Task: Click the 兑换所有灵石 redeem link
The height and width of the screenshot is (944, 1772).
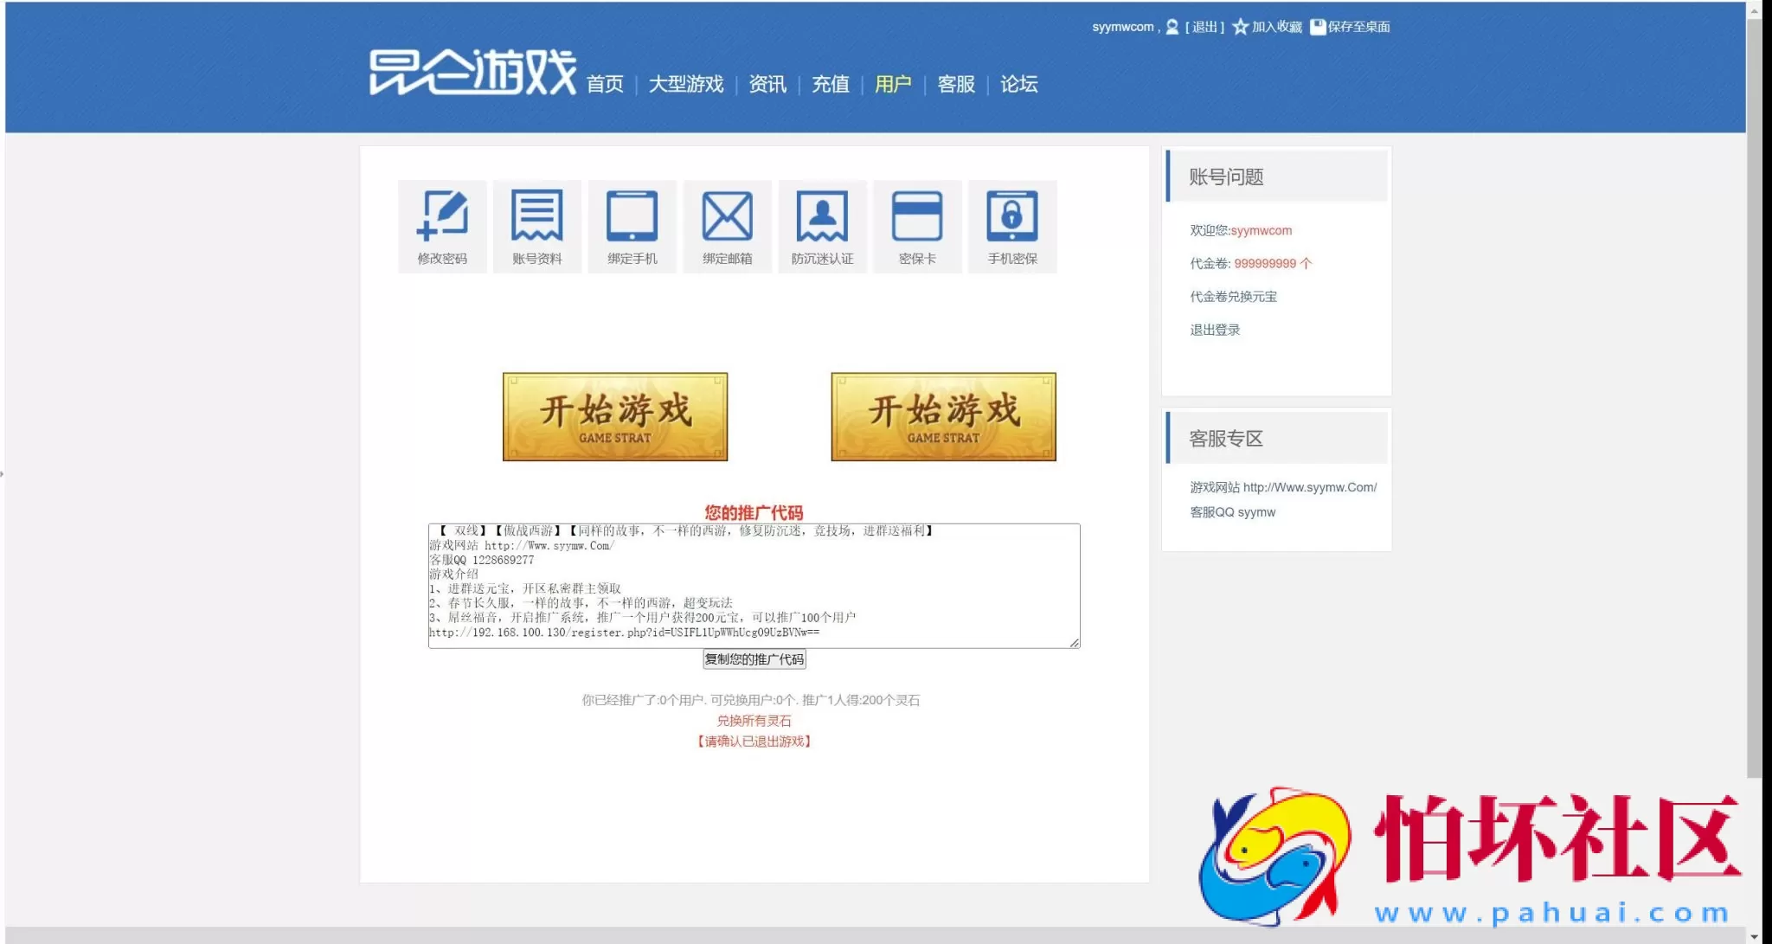Action: [x=754, y=720]
